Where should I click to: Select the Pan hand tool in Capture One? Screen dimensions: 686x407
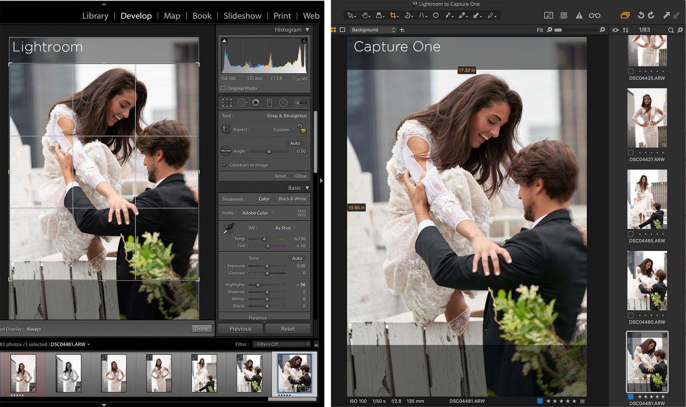(366, 16)
